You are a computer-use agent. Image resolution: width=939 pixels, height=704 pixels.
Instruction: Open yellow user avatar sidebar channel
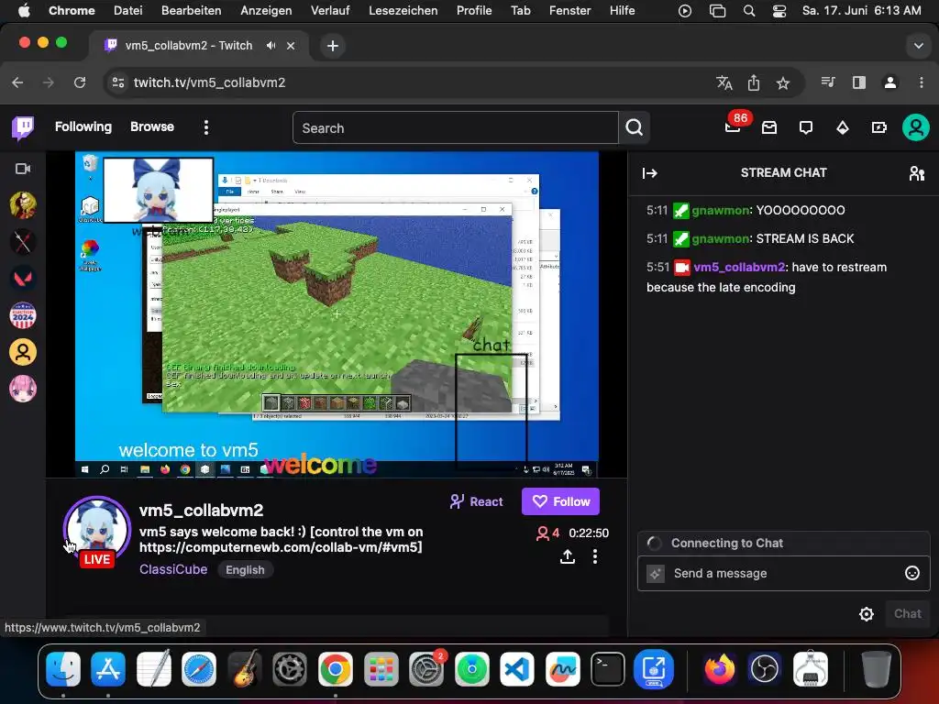23,352
